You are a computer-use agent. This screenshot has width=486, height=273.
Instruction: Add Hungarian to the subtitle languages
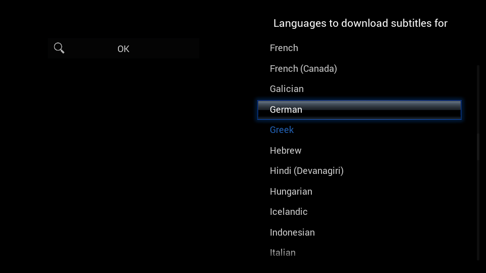coord(359,191)
